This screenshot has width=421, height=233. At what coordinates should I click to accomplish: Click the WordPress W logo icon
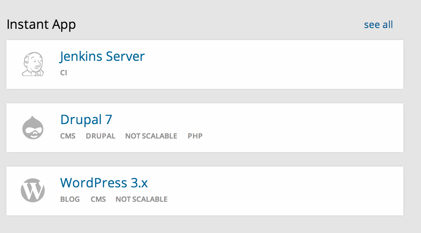tap(32, 191)
